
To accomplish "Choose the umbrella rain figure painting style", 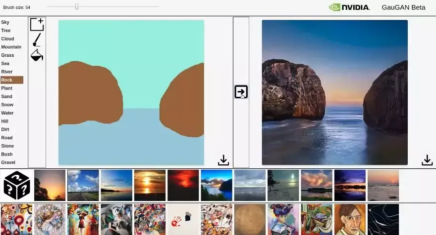I will click(83, 220).
